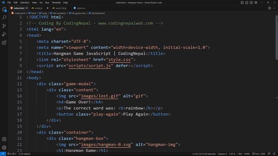Expand the div.game-box breadcrumb item

point(77,13)
